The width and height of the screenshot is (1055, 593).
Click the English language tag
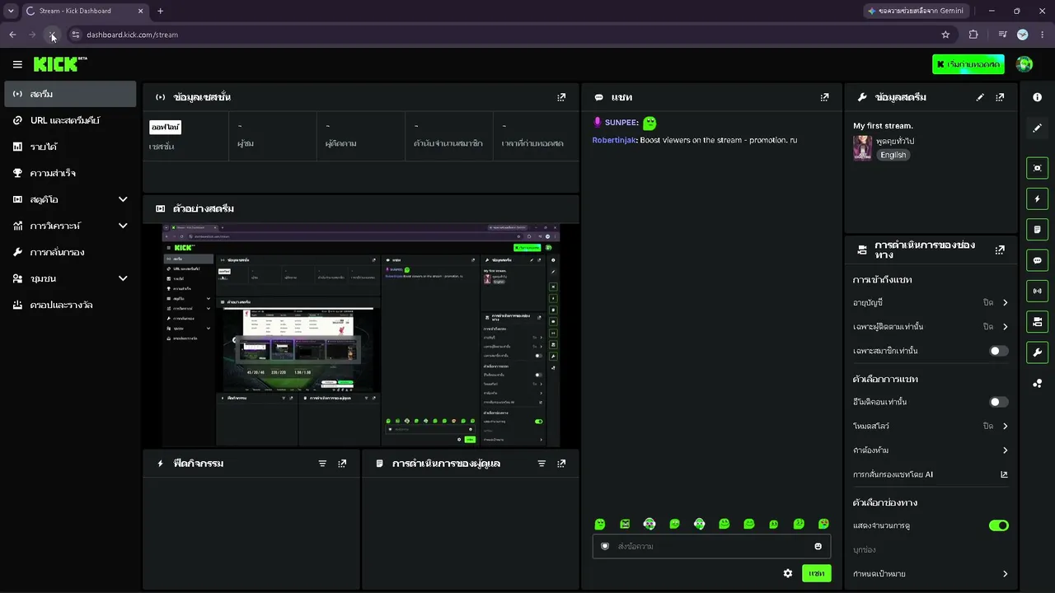coord(893,155)
